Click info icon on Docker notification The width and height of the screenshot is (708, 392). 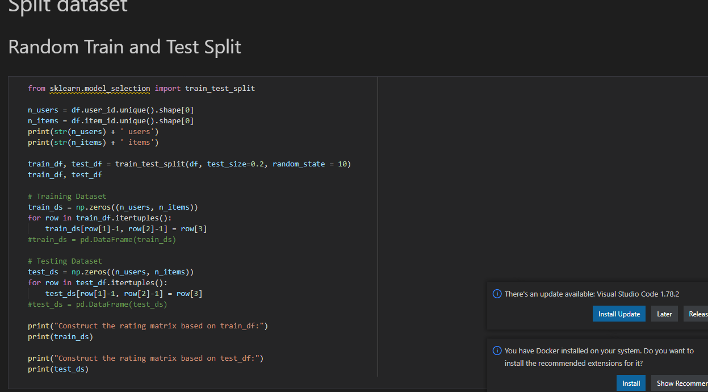pos(497,351)
